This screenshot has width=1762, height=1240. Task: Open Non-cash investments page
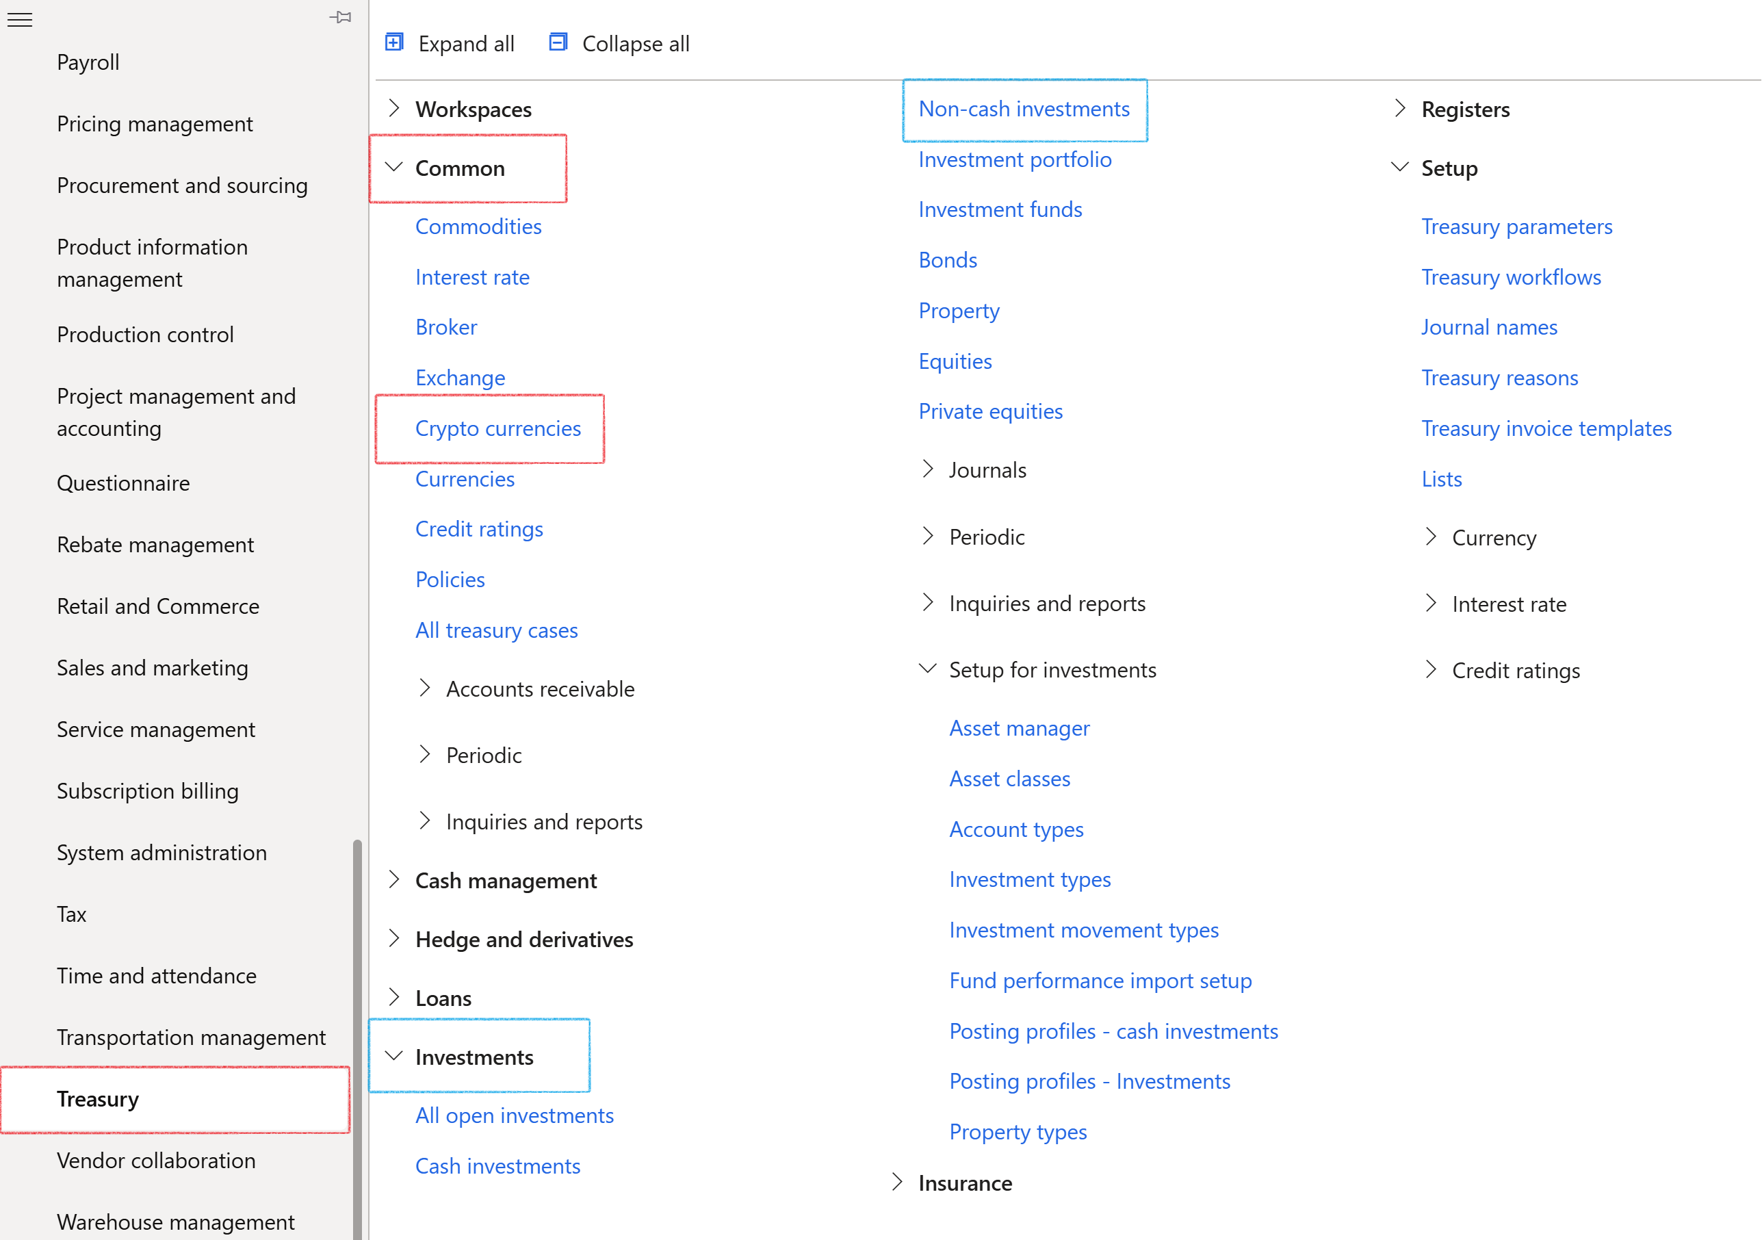click(x=1024, y=109)
